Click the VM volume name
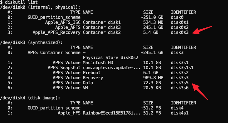Viewport: 228px width, 123px height. click(85, 88)
